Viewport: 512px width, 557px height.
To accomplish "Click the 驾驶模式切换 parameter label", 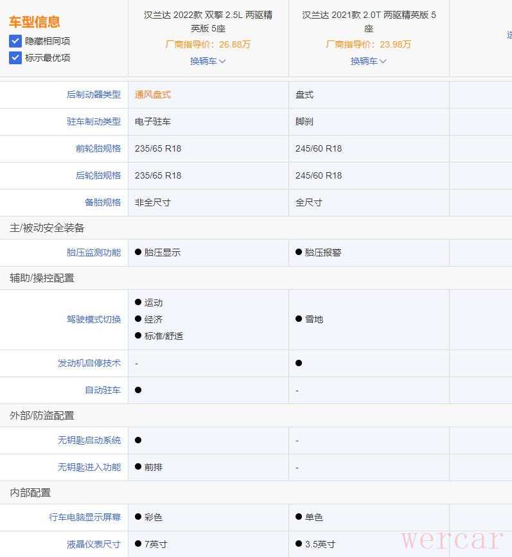I will pos(94,319).
